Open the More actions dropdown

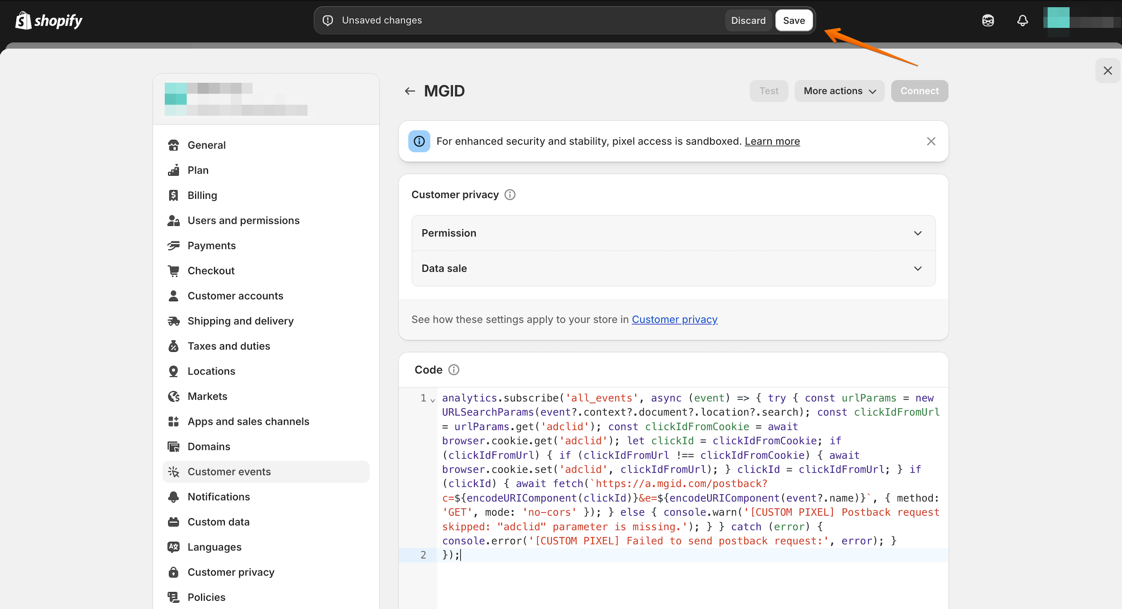[839, 91]
